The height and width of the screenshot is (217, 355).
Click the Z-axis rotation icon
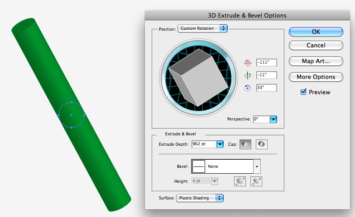click(x=247, y=88)
